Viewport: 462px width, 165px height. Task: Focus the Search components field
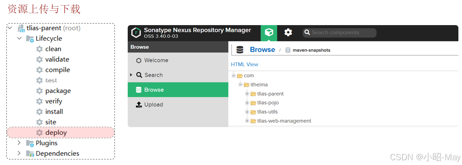(x=339, y=33)
